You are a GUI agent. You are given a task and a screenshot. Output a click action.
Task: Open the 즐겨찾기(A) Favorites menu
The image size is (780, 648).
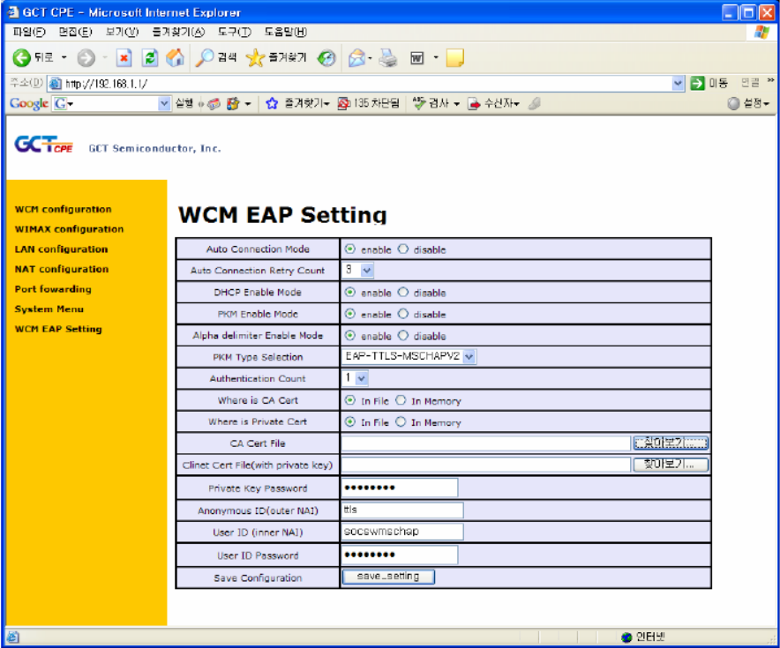(178, 33)
